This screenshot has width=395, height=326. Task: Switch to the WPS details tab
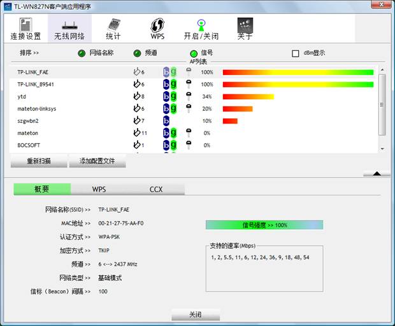(x=99, y=189)
